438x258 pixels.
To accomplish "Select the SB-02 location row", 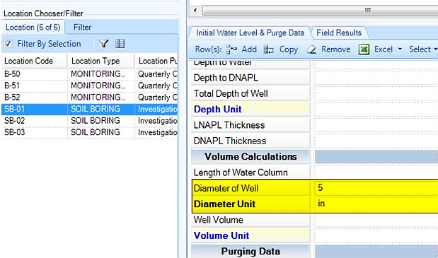I will 89,121.
